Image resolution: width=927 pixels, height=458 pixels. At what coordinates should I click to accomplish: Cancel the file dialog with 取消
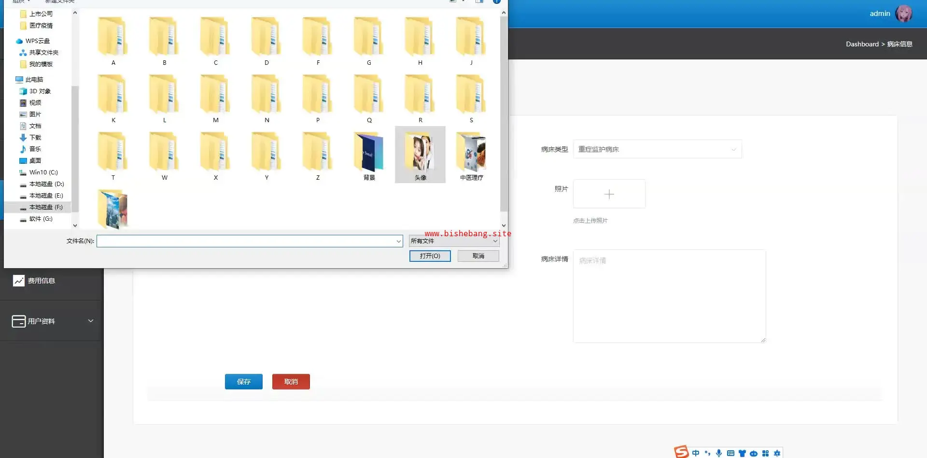(478, 256)
